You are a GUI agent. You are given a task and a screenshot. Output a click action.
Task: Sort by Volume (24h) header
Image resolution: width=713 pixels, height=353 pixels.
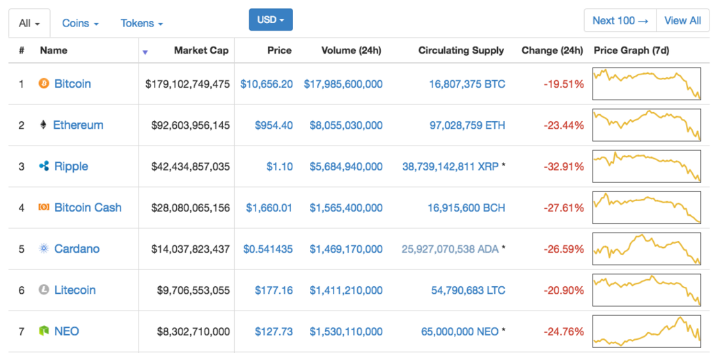click(352, 51)
